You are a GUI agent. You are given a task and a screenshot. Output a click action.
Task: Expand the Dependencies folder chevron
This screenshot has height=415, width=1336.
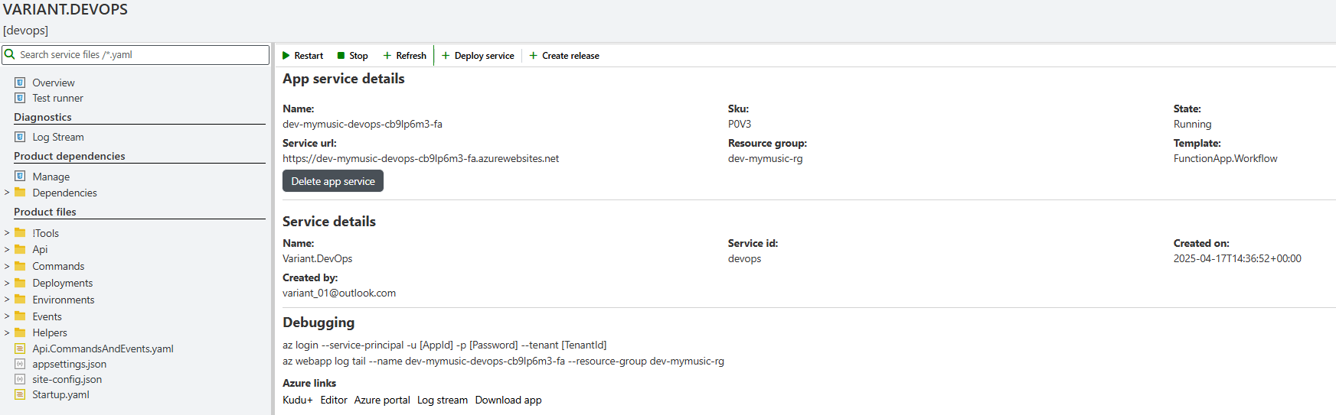7,193
